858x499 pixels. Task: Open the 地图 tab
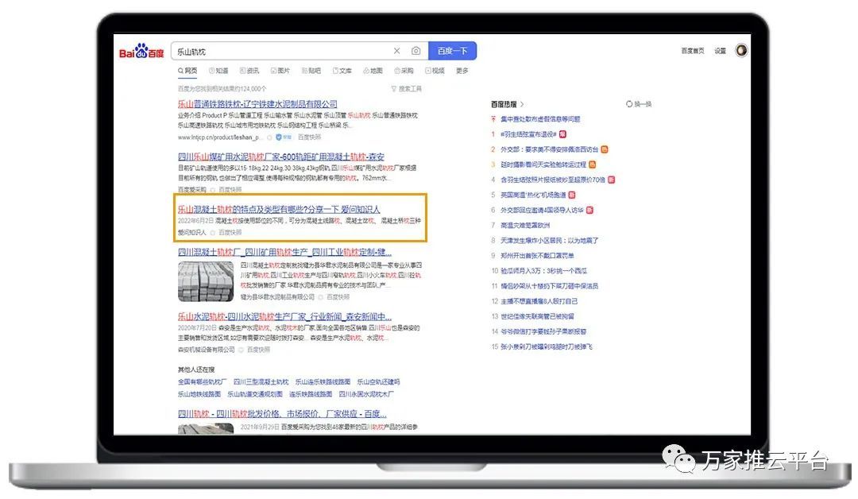click(x=373, y=71)
